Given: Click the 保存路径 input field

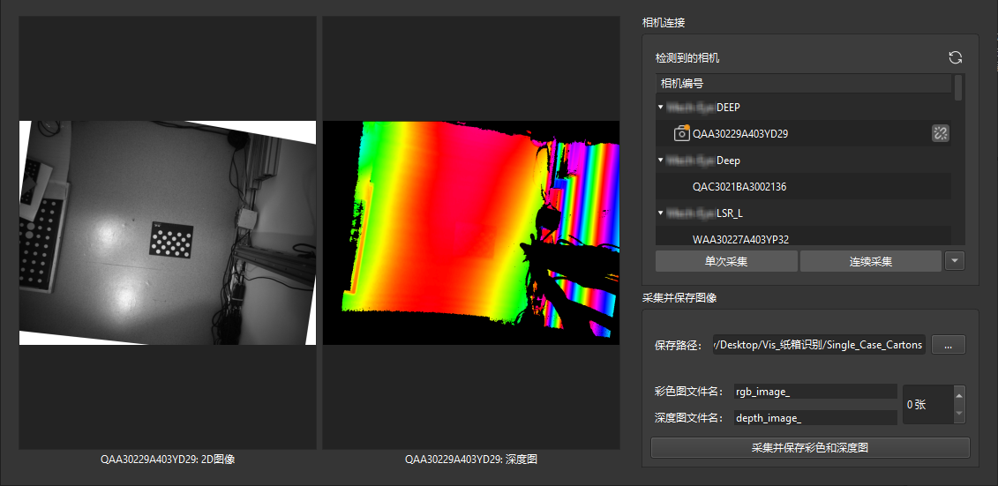Looking at the screenshot, I should (x=819, y=345).
